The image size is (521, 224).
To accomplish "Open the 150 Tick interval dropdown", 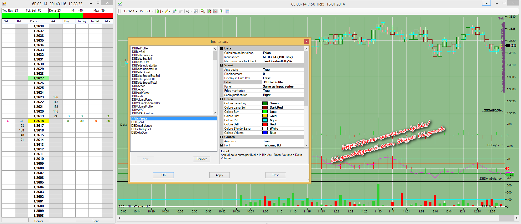I will (x=146, y=11).
